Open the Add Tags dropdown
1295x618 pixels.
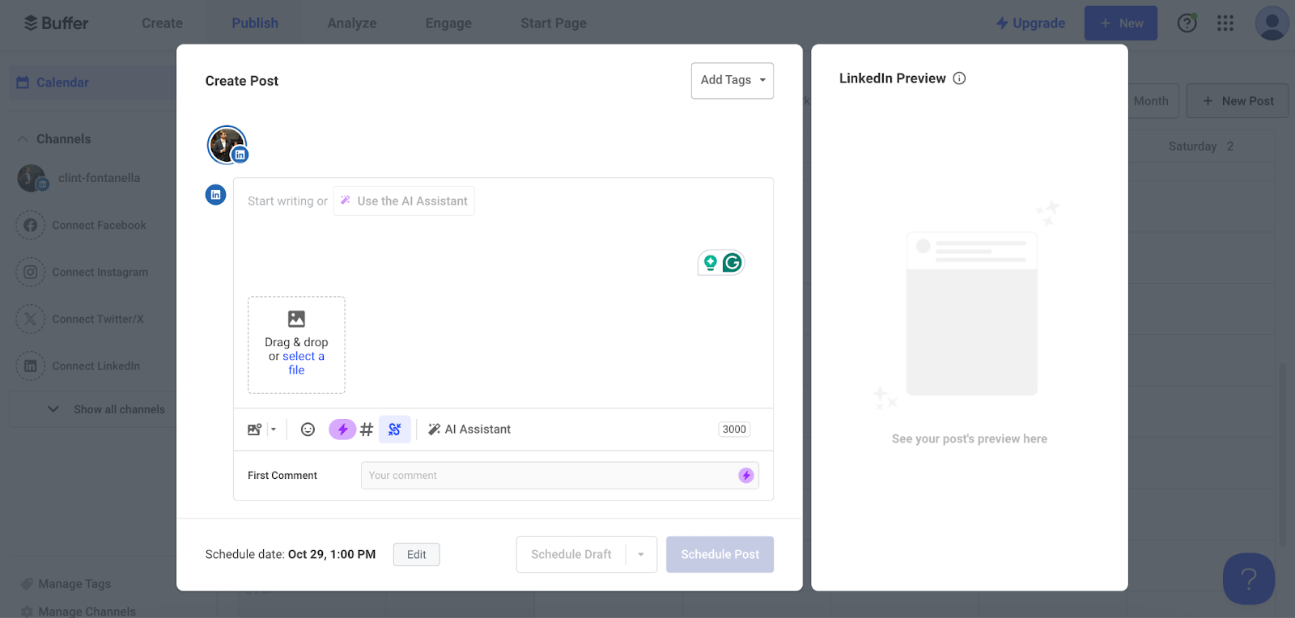click(x=732, y=81)
